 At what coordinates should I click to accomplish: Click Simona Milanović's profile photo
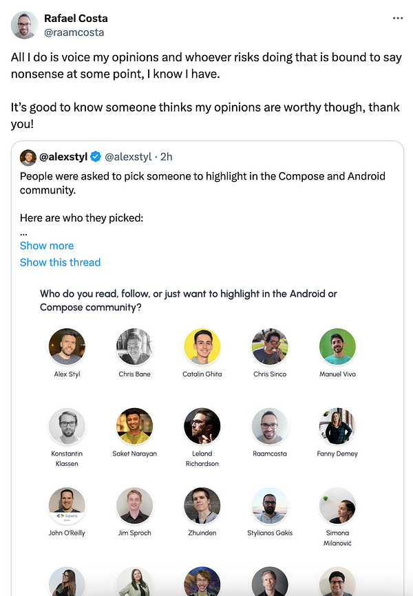(x=337, y=506)
